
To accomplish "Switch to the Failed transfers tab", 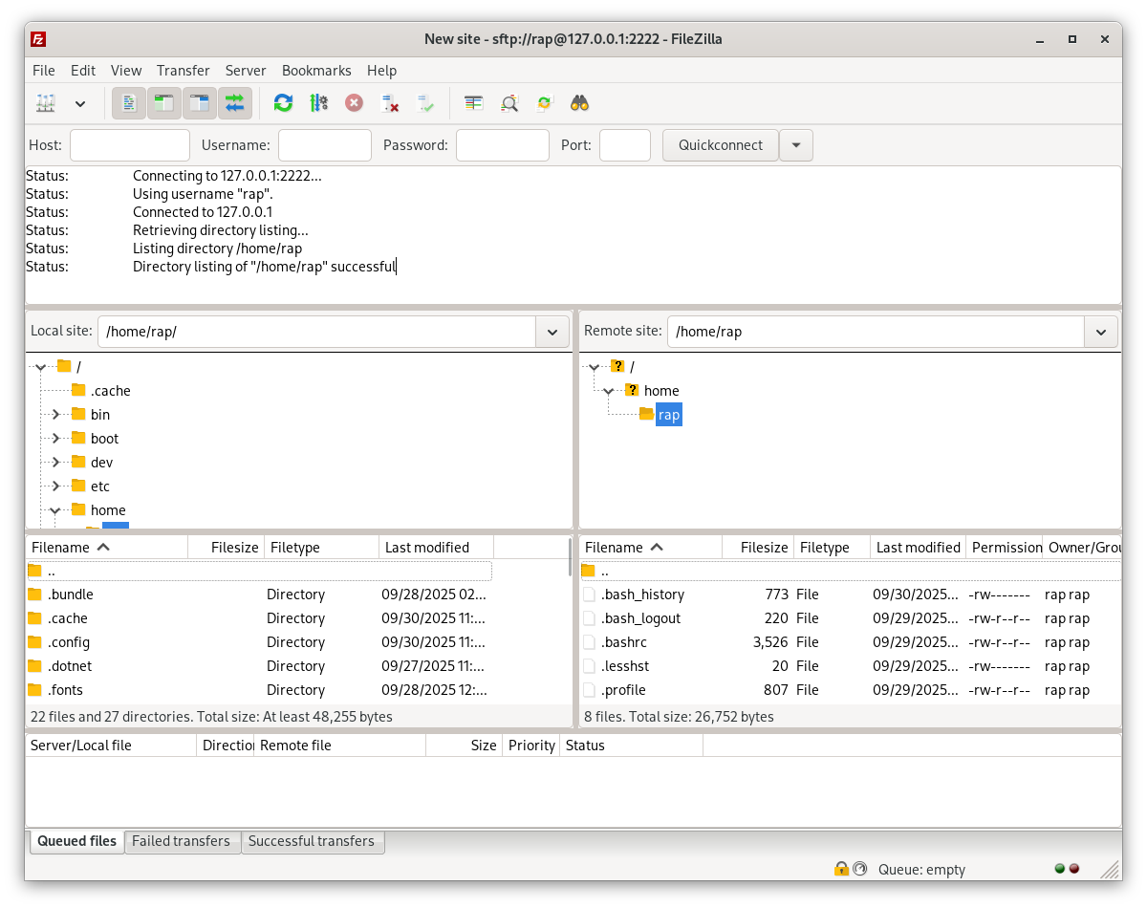I will coord(181,841).
